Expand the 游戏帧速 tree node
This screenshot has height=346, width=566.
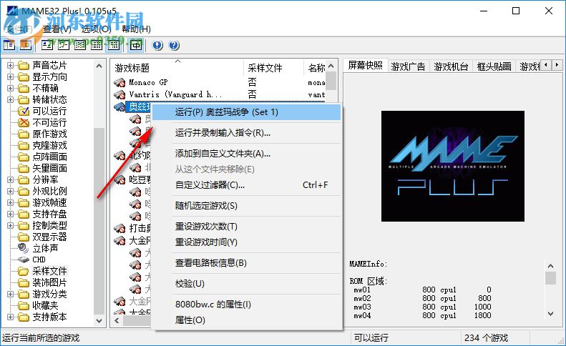point(10,202)
